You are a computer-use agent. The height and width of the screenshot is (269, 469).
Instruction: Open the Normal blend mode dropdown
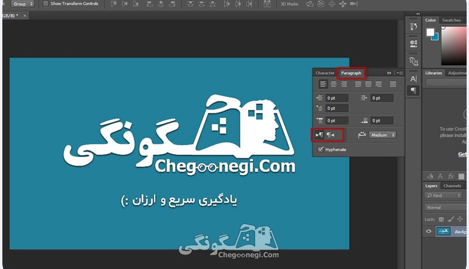(x=446, y=207)
